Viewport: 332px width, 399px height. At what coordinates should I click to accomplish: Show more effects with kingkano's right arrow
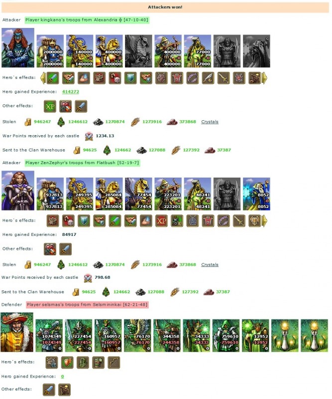265,78
